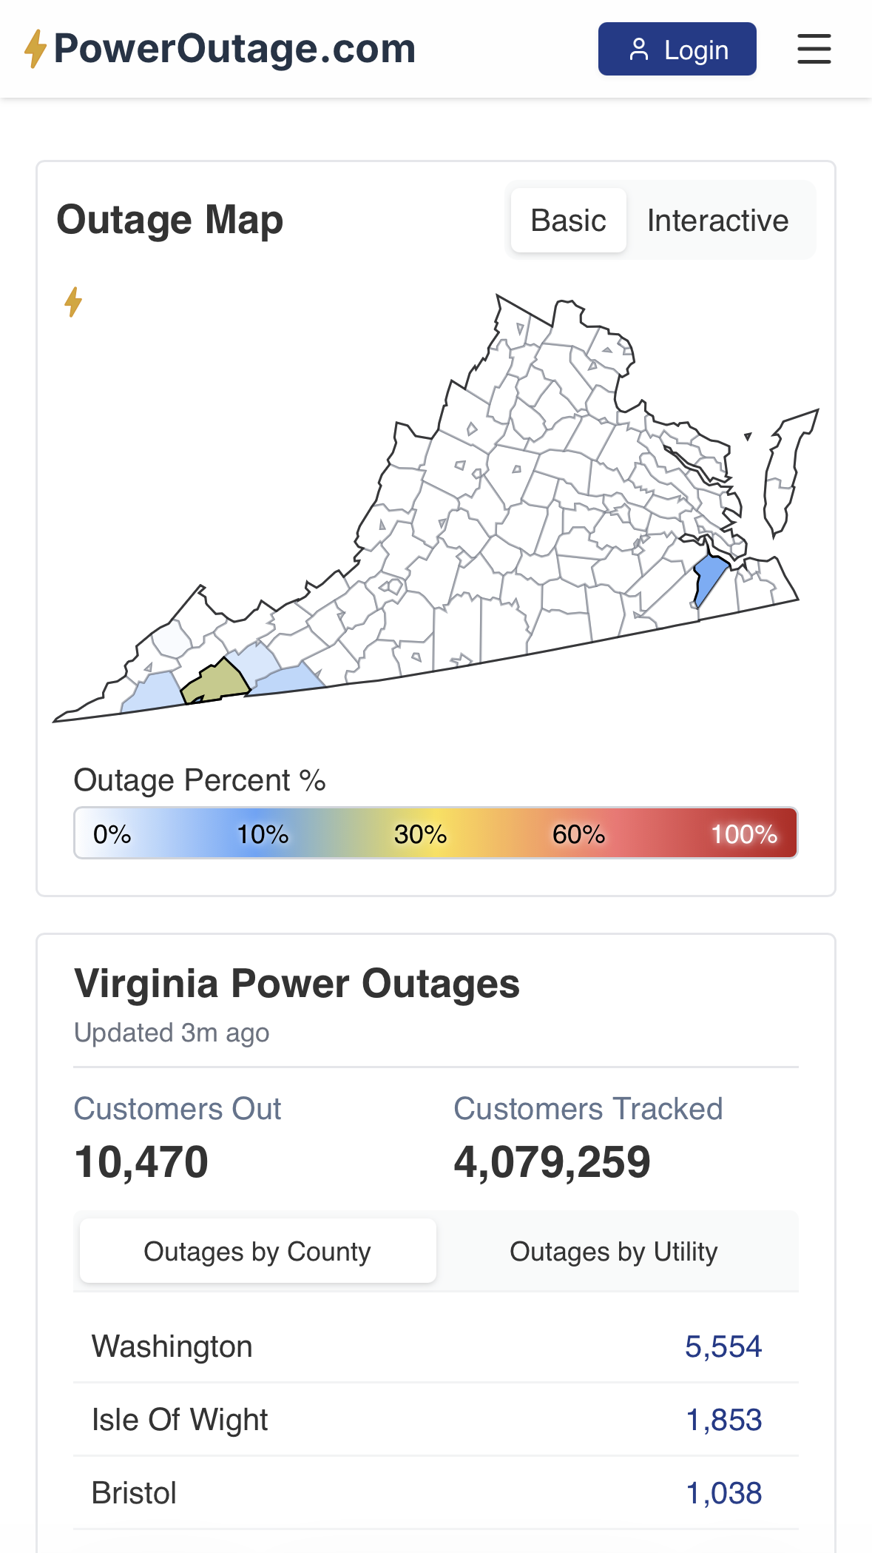
Task: Switch map to Interactive view
Action: pos(717,221)
